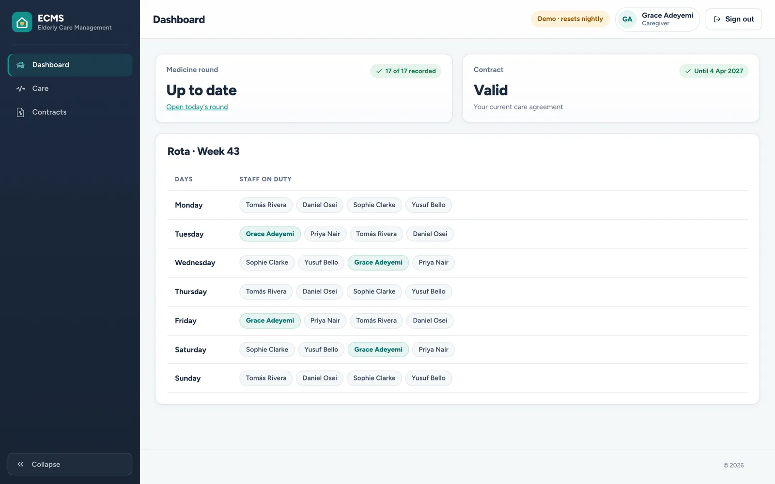The height and width of the screenshot is (484, 775).
Task: Select Yusuf Bello chip on Saturday
Action: click(x=321, y=350)
